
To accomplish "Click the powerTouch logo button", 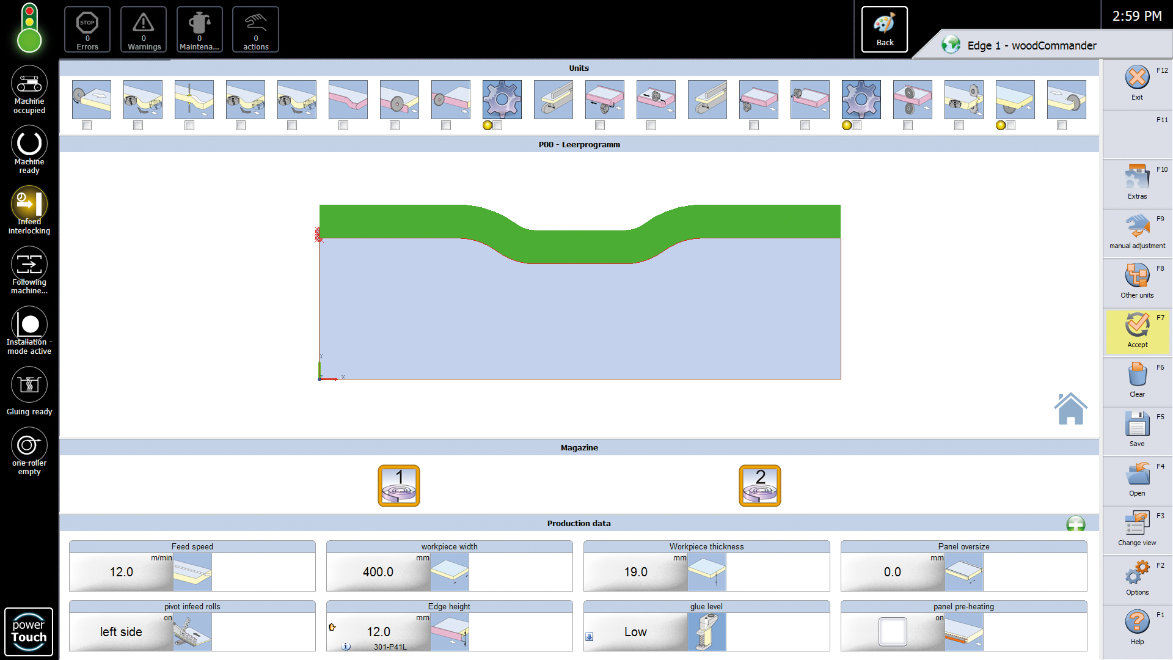I will (29, 631).
